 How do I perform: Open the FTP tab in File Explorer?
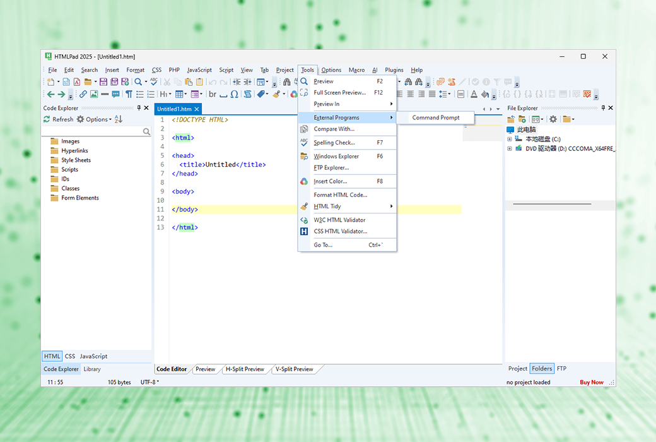coord(561,369)
